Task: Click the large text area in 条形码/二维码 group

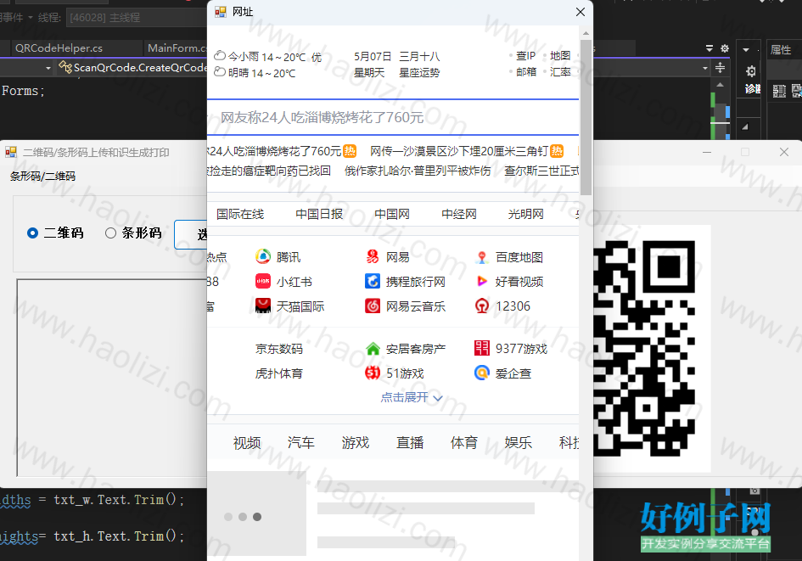Action: pyautogui.click(x=111, y=378)
